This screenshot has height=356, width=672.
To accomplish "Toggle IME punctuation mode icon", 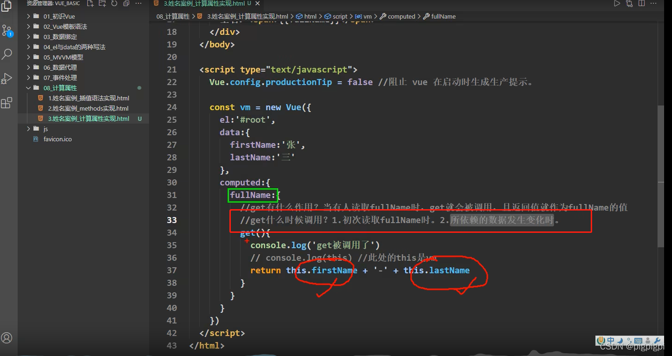I will click(x=628, y=341).
